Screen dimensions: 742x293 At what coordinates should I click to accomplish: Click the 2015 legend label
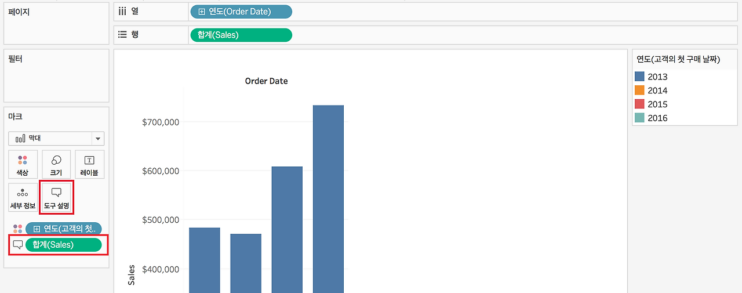pos(657,104)
